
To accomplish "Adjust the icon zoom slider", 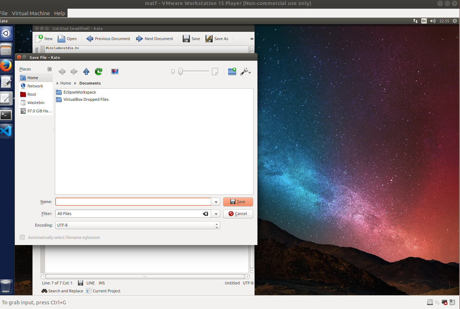I will (181, 72).
